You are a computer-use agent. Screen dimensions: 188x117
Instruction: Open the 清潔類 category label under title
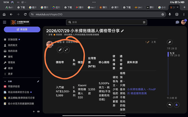76,35
